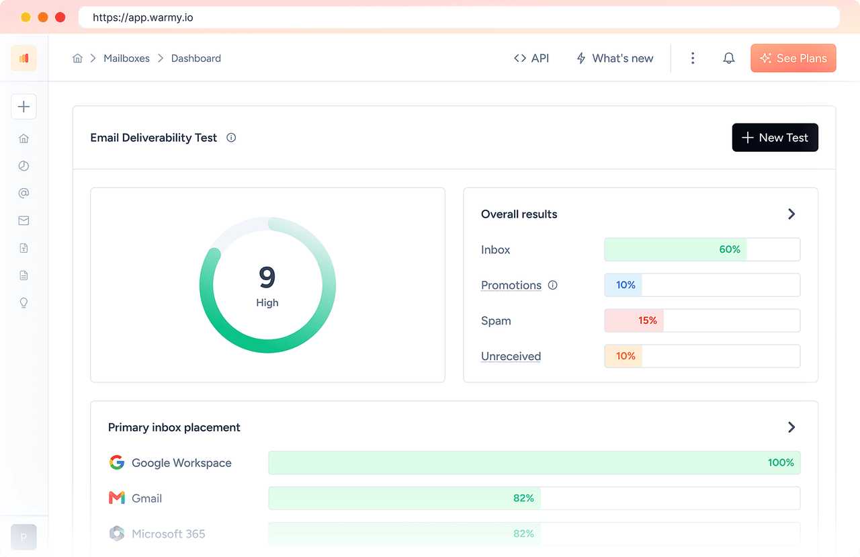Click the Email Deliverability Test heading
The height and width of the screenshot is (557, 860).
154,138
